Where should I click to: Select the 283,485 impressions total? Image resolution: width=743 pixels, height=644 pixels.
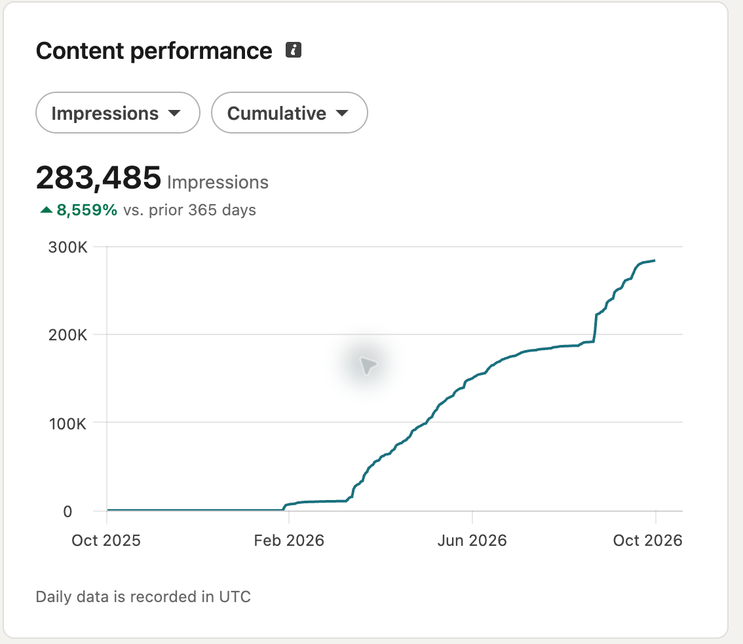[98, 178]
